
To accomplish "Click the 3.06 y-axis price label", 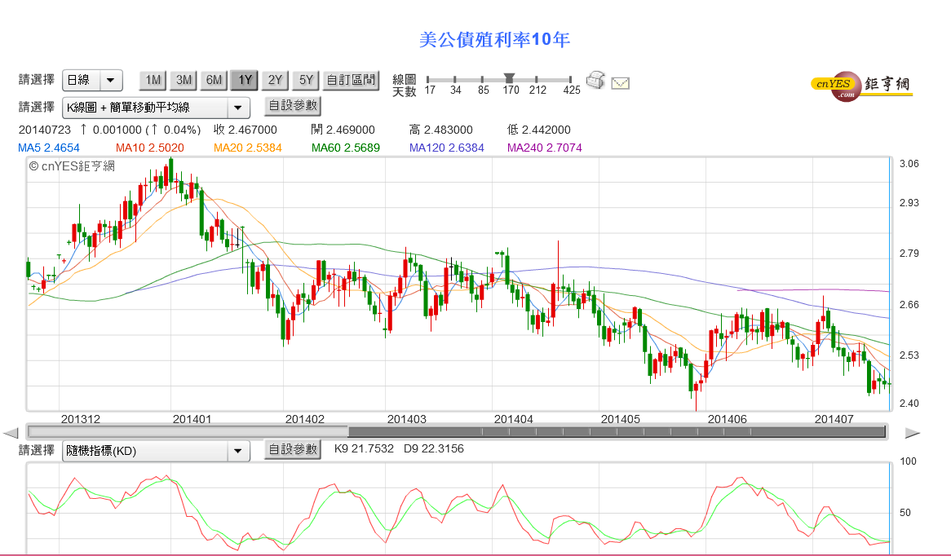I will (x=909, y=164).
